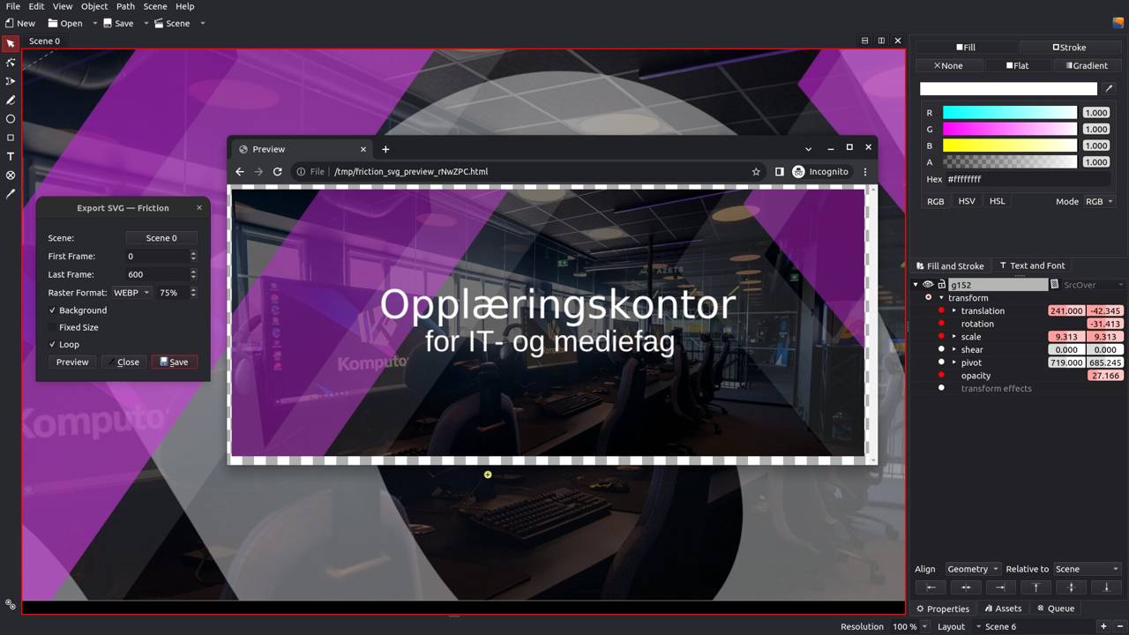Click the Preview button in export dialog
1129x635 pixels.
click(72, 362)
